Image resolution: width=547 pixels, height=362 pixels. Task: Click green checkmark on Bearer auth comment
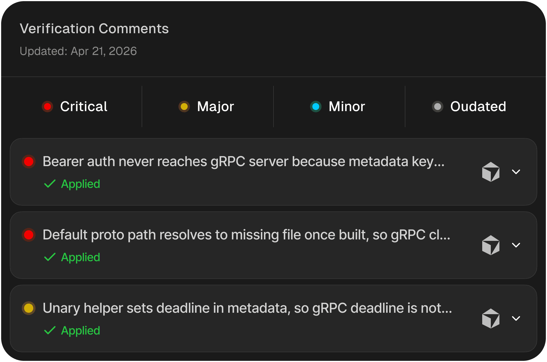50,184
